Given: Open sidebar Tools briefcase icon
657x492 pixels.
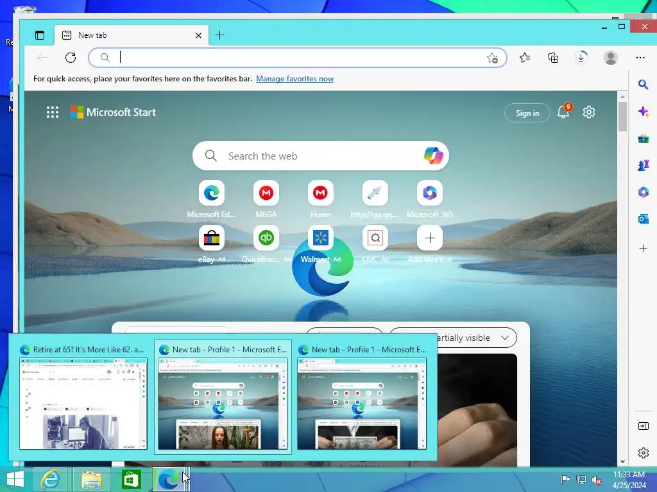Looking at the screenshot, I should (x=643, y=138).
